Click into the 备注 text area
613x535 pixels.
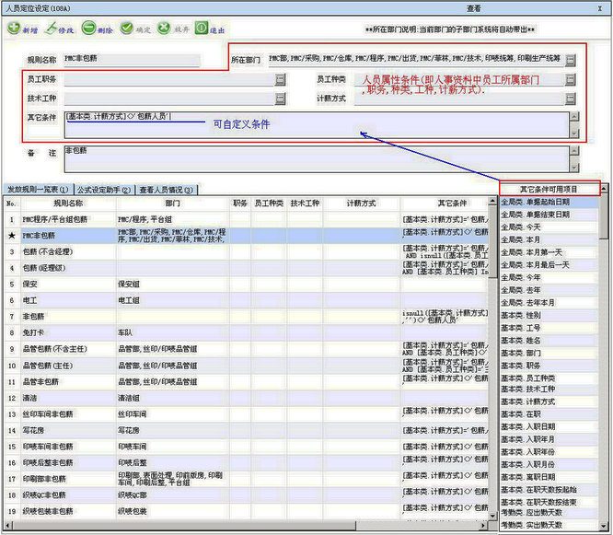pos(317,158)
